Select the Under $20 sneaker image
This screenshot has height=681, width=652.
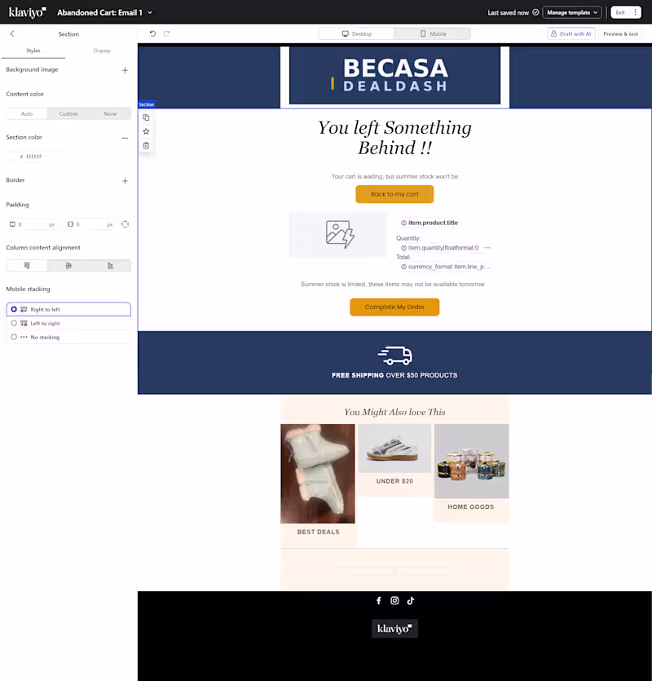(x=394, y=449)
